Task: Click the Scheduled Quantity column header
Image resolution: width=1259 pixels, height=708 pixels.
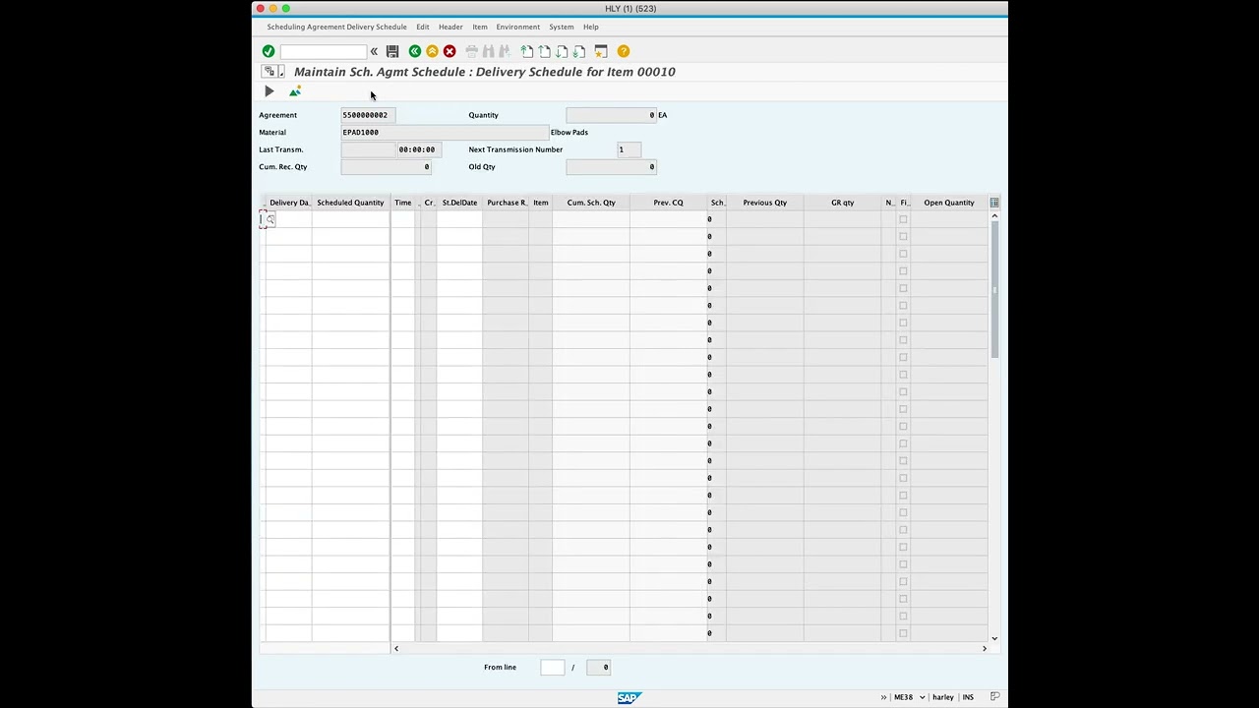Action: tap(350, 203)
